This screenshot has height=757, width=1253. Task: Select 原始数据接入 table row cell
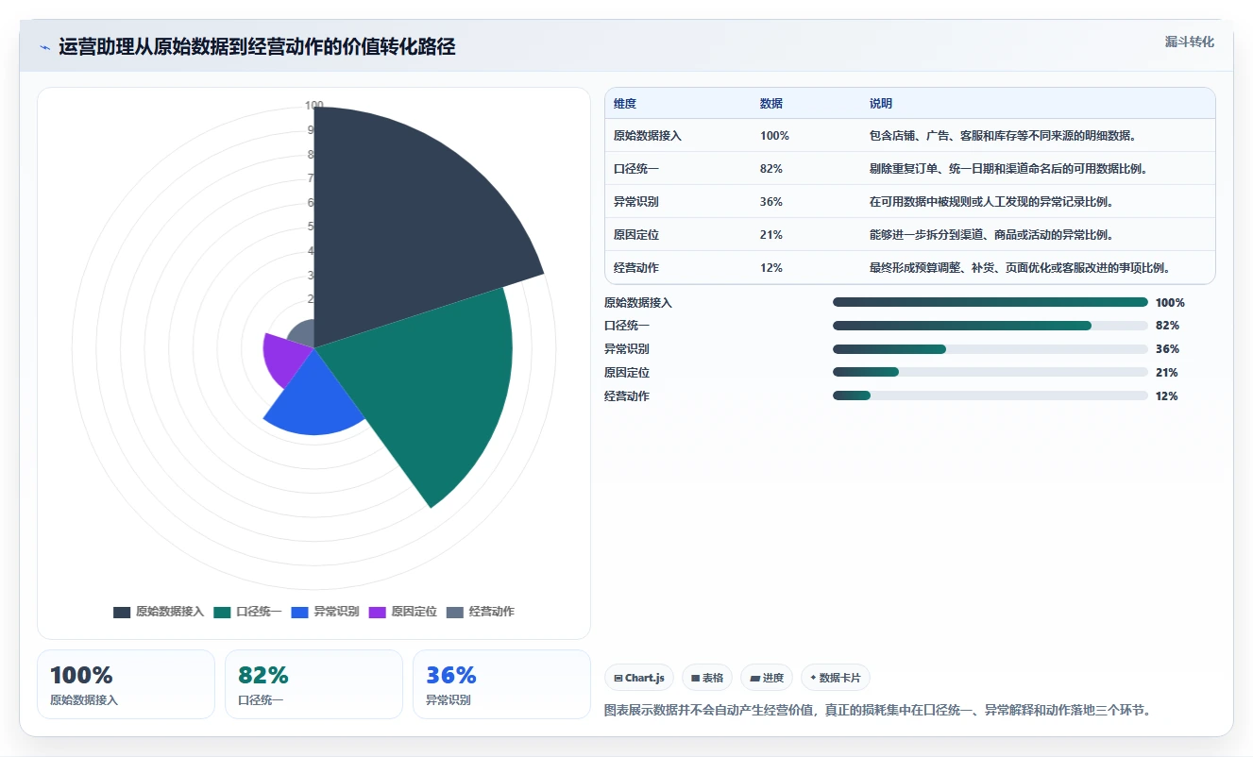tap(648, 136)
